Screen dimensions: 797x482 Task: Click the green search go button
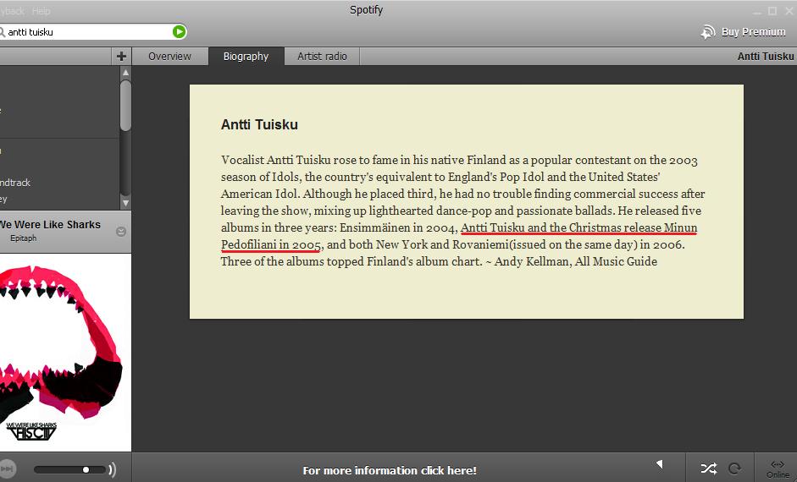pyautogui.click(x=179, y=31)
